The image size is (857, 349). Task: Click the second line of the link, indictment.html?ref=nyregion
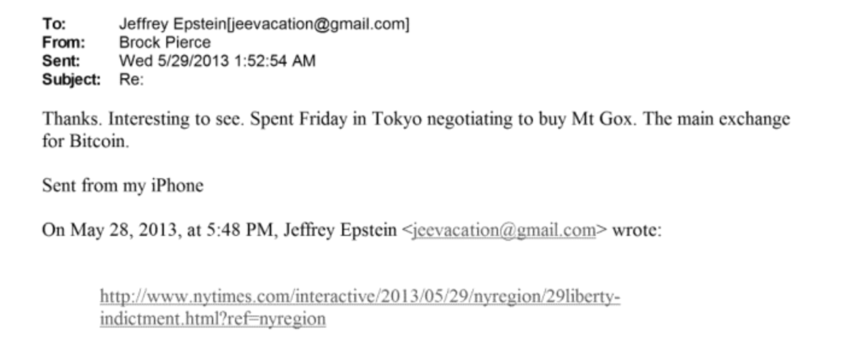click(x=213, y=318)
